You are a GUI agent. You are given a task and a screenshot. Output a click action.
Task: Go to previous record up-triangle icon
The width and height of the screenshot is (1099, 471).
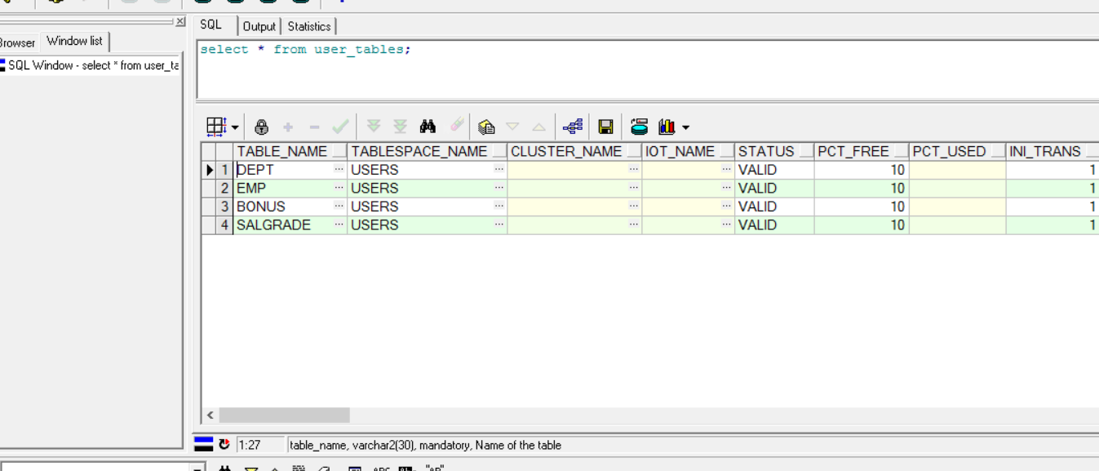click(538, 127)
